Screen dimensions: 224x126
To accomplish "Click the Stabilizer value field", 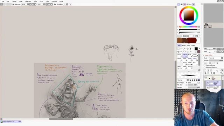I will coord(64,5).
